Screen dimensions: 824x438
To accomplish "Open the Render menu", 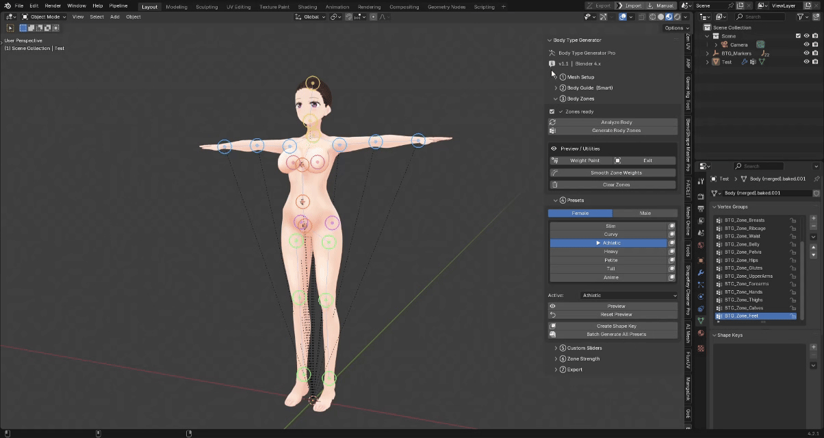I will [x=53, y=6].
